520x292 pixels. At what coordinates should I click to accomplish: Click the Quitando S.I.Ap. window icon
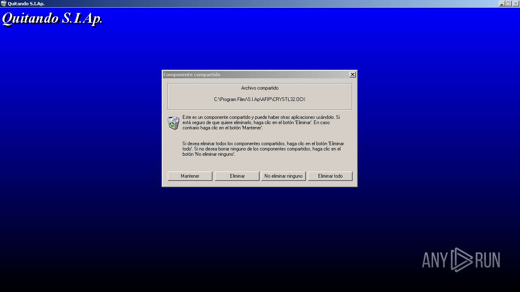(4, 4)
